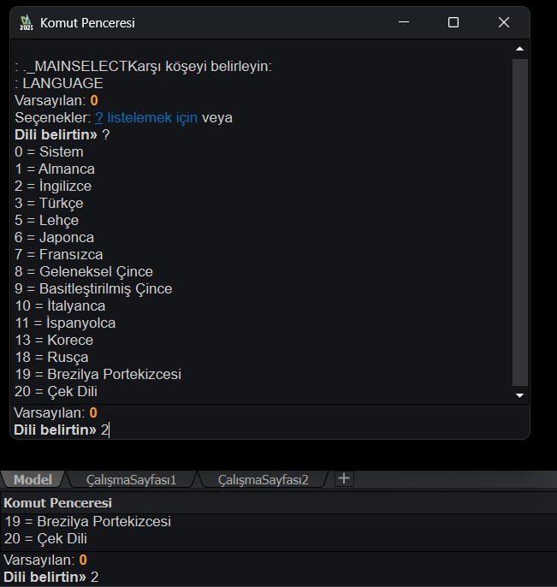Image resolution: width=557 pixels, height=587 pixels.
Task: Click the "3 = Türkçe" history line
Action: (49, 203)
